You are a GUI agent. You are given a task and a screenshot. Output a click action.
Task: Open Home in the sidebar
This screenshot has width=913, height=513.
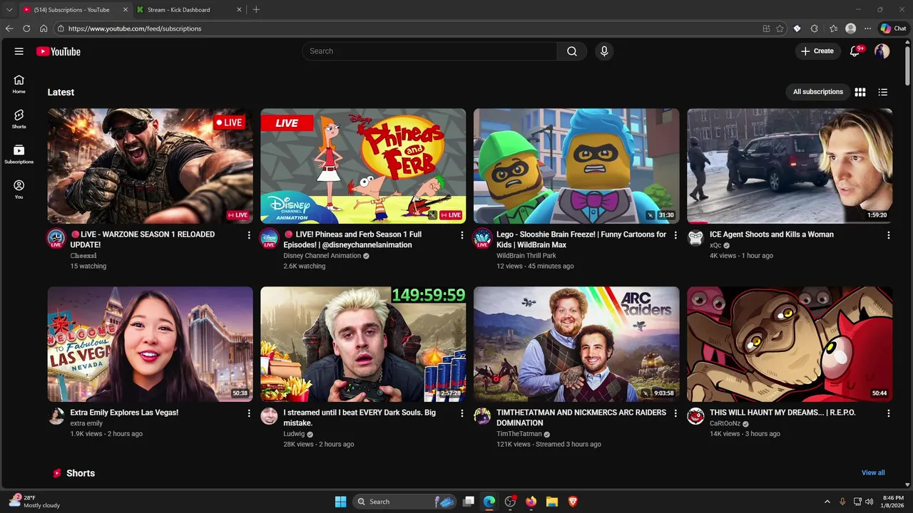(19, 84)
